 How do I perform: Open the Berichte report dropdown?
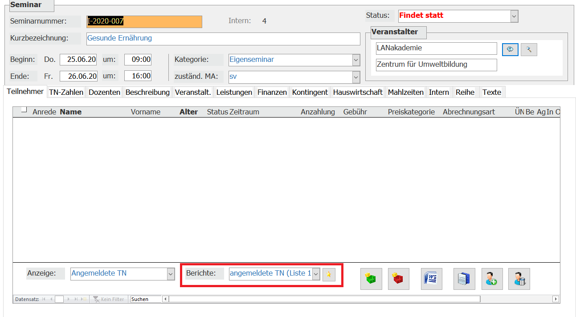[316, 274]
